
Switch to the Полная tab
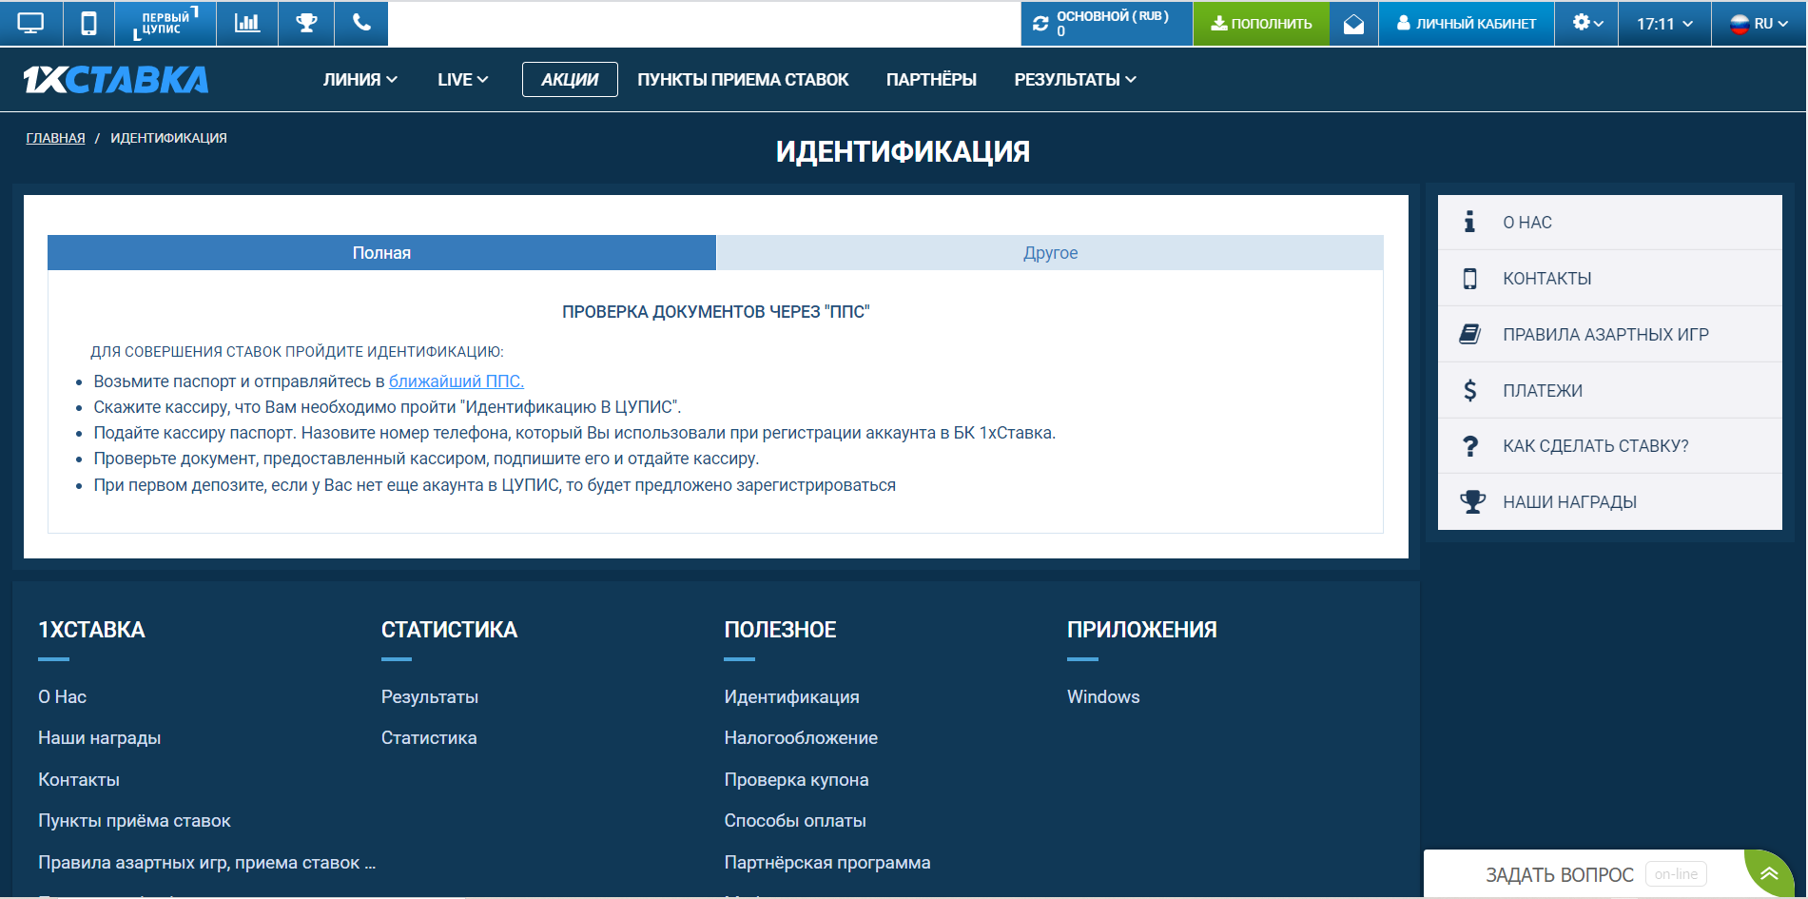coord(381,253)
